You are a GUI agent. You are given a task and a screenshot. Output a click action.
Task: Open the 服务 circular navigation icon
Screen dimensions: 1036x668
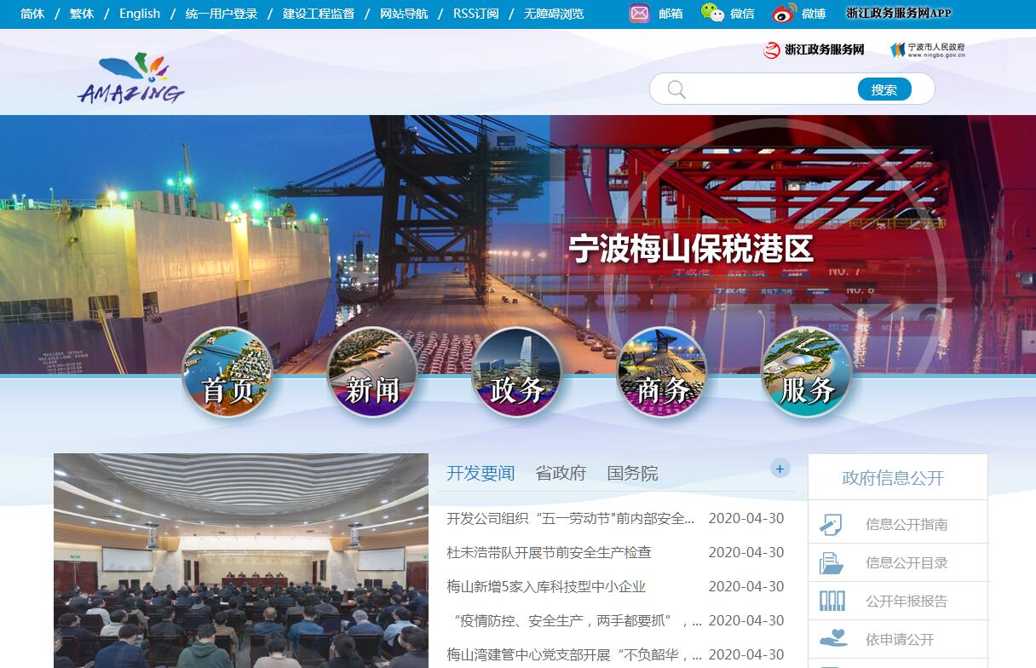[x=807, y=372]
